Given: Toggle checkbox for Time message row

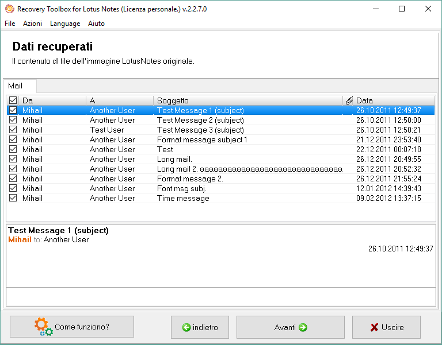Looking at the screenshot, I should point(13,198).
